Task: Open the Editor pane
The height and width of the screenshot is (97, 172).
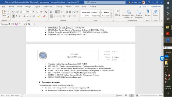Action: pyautogui.click(x=155, y=13)
